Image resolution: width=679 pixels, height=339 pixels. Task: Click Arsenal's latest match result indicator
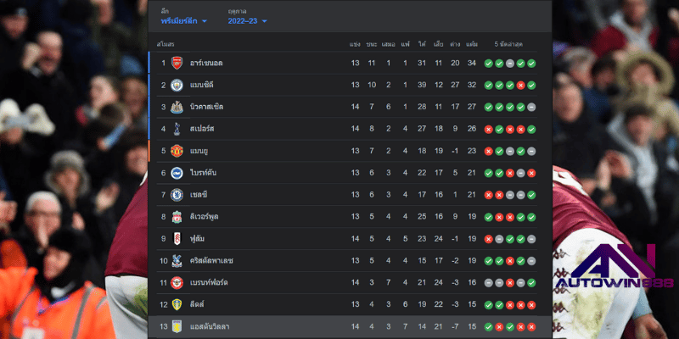(x=531, y=63)
